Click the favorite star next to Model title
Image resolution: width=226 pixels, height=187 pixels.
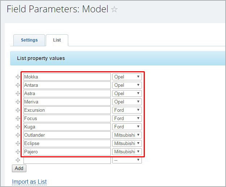(114, 9)
